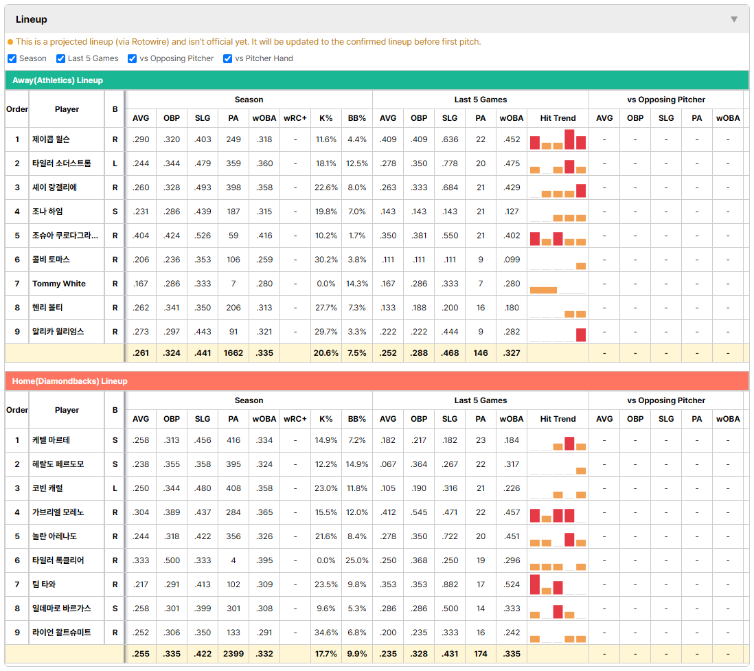Toggle the Last 5 Games checkbox
The width and height of the screenshot is (754, 671).
pos(60,58)
